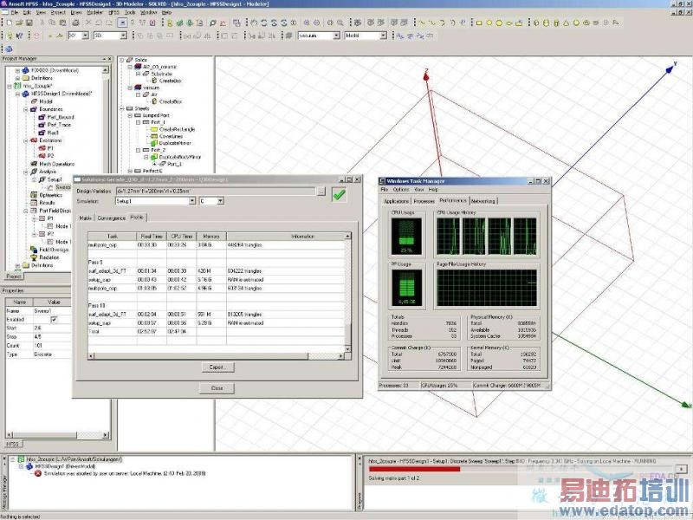Click the Save toolbar icon
The height and width of the screenshot is (520, 693).
29,23
